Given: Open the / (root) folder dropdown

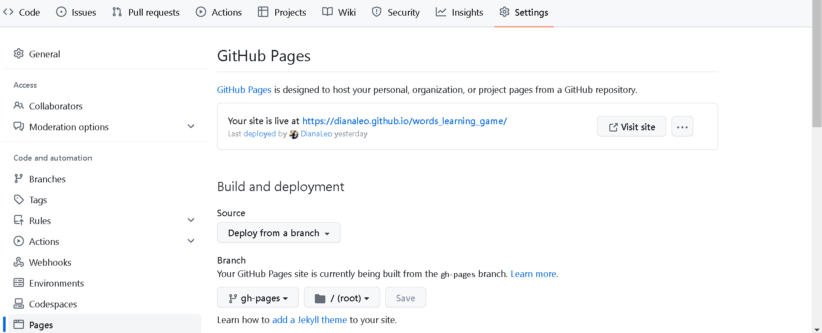Looking at the screenshot, I should tap(342, 297).
